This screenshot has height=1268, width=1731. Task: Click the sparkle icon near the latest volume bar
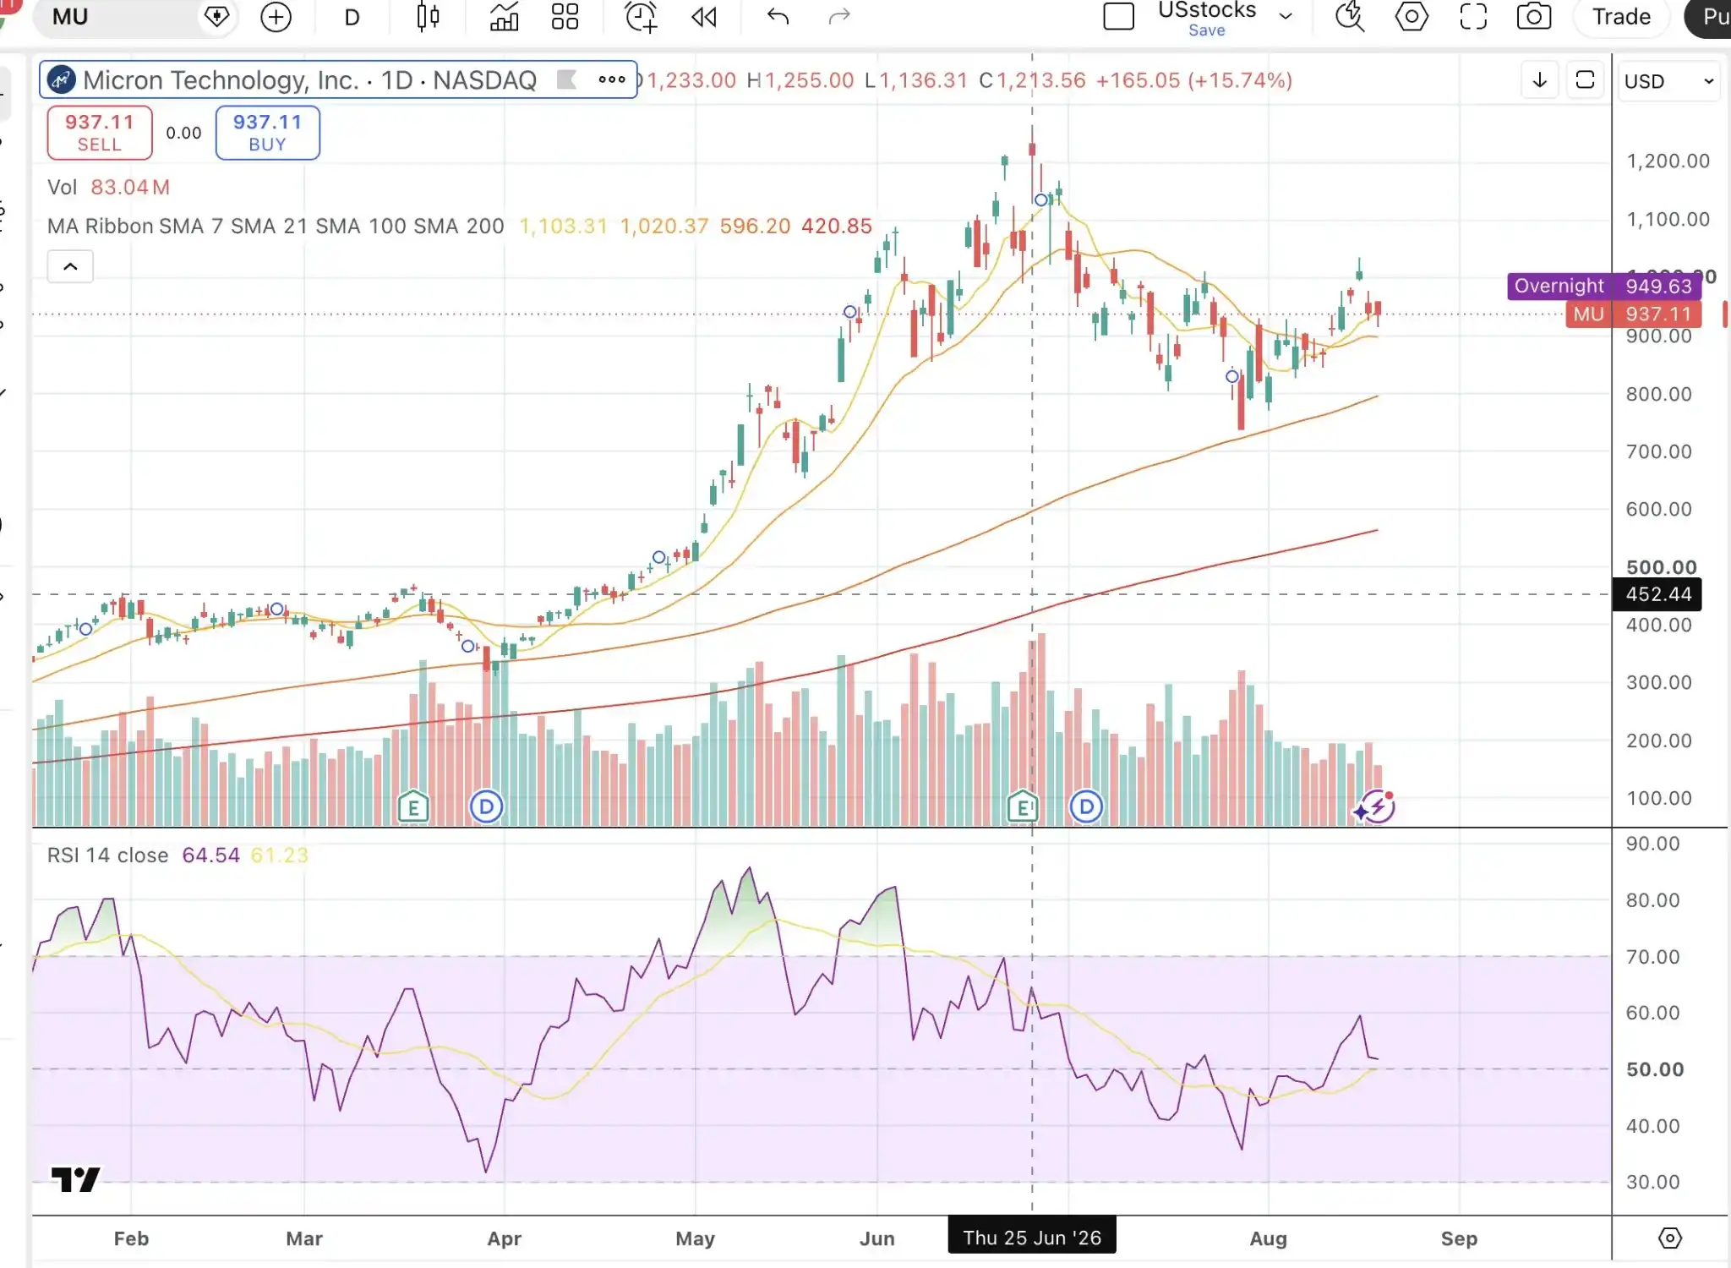[x=1360, y=812]
